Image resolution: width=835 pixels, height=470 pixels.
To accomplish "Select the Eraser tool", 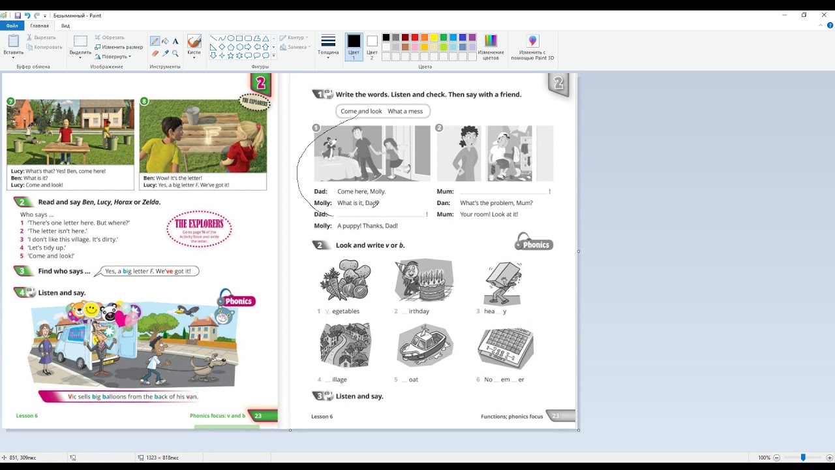I will click(155, 54).
